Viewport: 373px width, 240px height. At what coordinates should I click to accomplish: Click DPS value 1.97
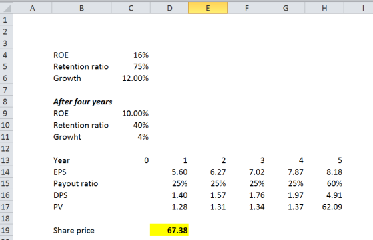tap(296, 195)
